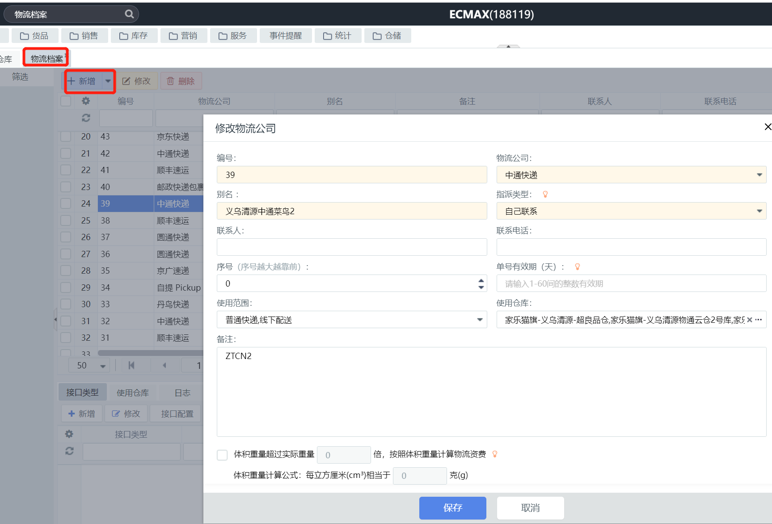Click the 单号有效期 input field
Image resolution: width=772 pixels, height=524 pixels.
pos(631,283)
